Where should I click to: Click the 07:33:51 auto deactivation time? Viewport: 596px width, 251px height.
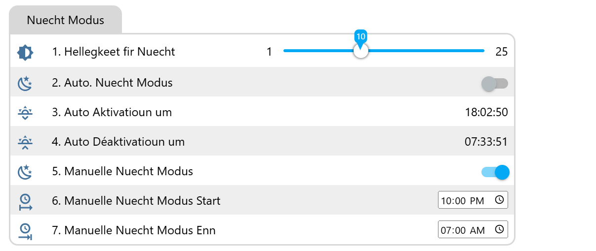[486, 142]
